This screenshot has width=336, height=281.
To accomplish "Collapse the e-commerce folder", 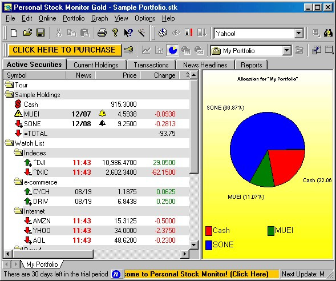I will pos(18,182).
